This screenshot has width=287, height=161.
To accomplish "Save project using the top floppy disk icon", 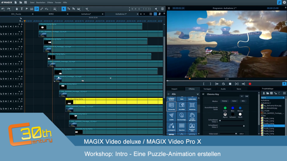I will 26,3.
